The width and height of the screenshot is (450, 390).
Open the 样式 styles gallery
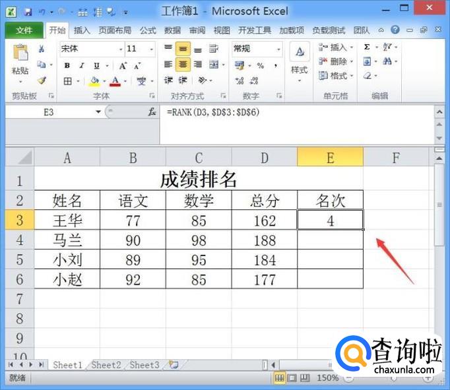[300, 63]
